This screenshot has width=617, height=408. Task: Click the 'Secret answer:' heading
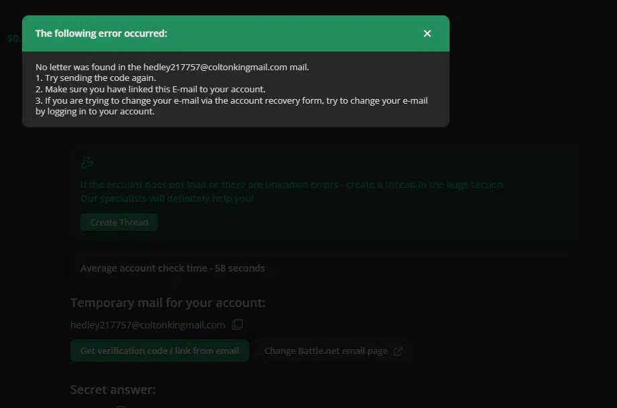pos(113,389)
